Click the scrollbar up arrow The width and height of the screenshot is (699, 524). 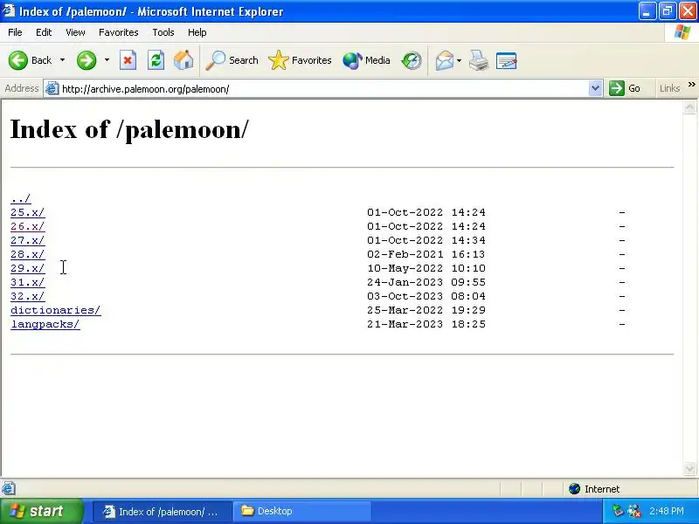click(689, 107)
